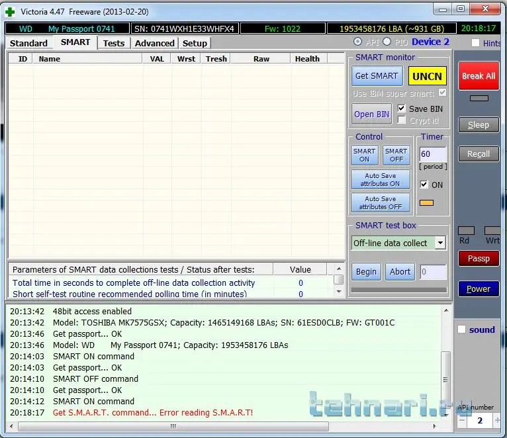This screenshot has height=438, width=507.
Task: Click the Timer period input field
Action: pyautogui.click(x=432, y=154)
